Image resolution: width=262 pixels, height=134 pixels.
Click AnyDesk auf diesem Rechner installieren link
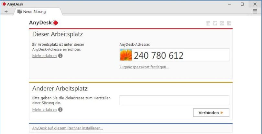[68, 128]
